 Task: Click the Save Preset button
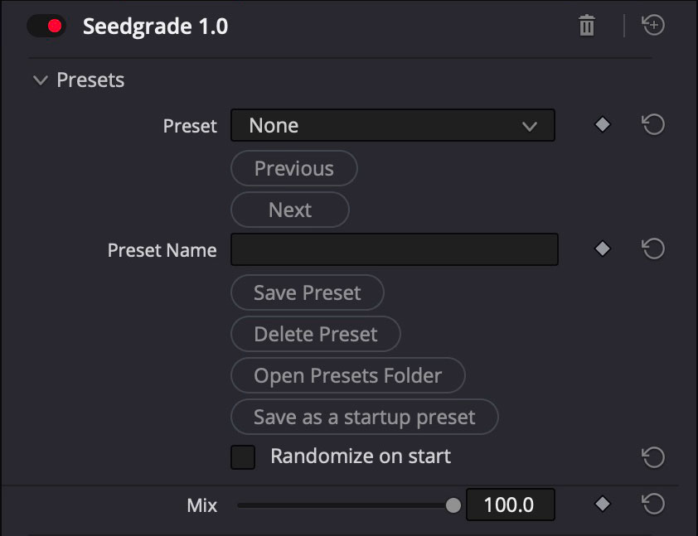click(307, 292)
